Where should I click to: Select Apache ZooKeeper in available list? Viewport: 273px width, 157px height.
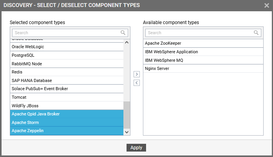point(203,43)
